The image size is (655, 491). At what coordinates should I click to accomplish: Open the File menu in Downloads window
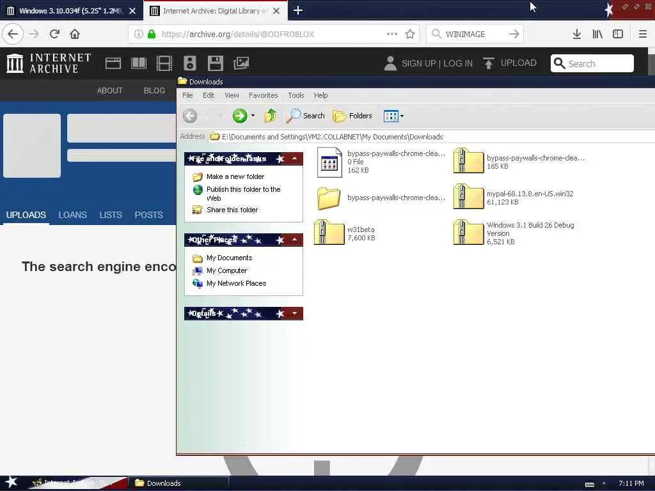coord(187,95)
